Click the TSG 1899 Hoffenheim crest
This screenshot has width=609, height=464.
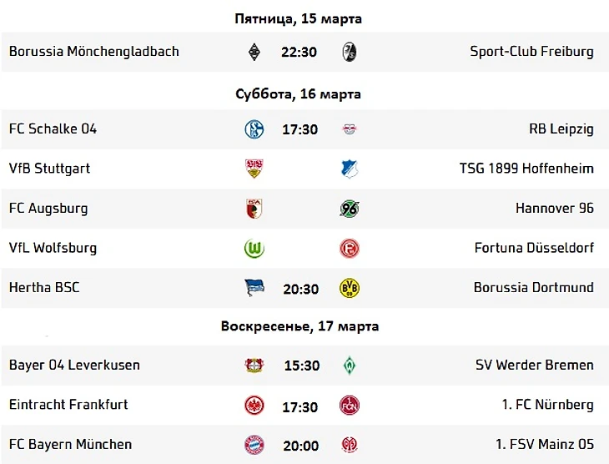350,169
